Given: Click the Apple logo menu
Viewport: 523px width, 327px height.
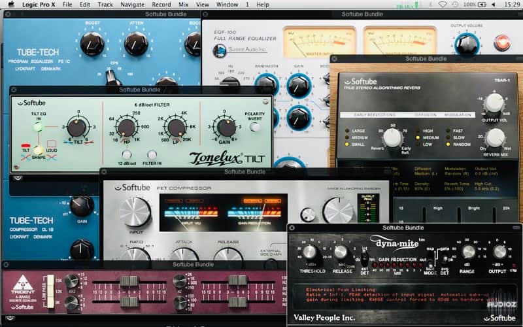Looking at the screenshot, I should (11, 4).
